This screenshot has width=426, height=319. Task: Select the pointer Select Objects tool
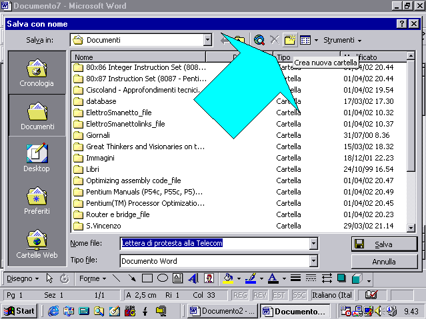pos(49,278)
